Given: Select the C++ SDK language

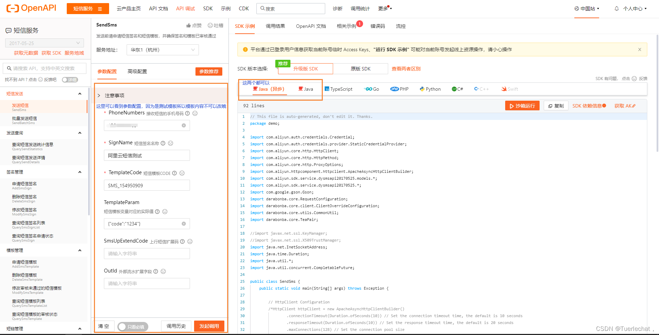Looking at the screenshot, I should click(x=481, y=89).
